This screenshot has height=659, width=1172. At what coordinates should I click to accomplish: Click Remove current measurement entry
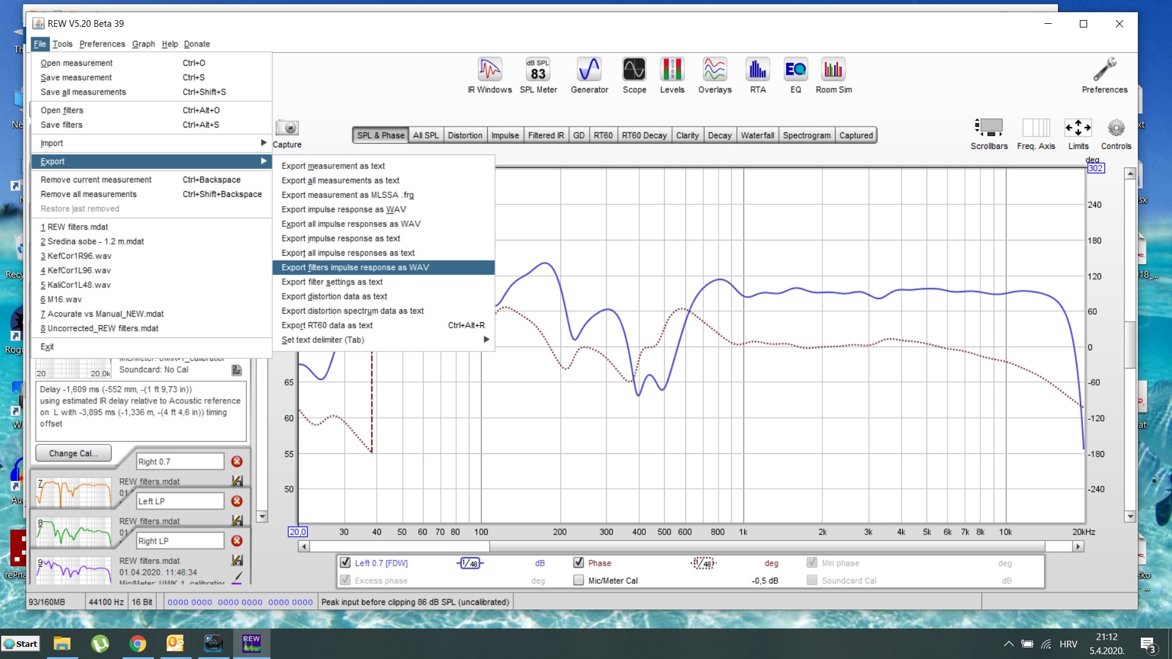pos(151,180)
